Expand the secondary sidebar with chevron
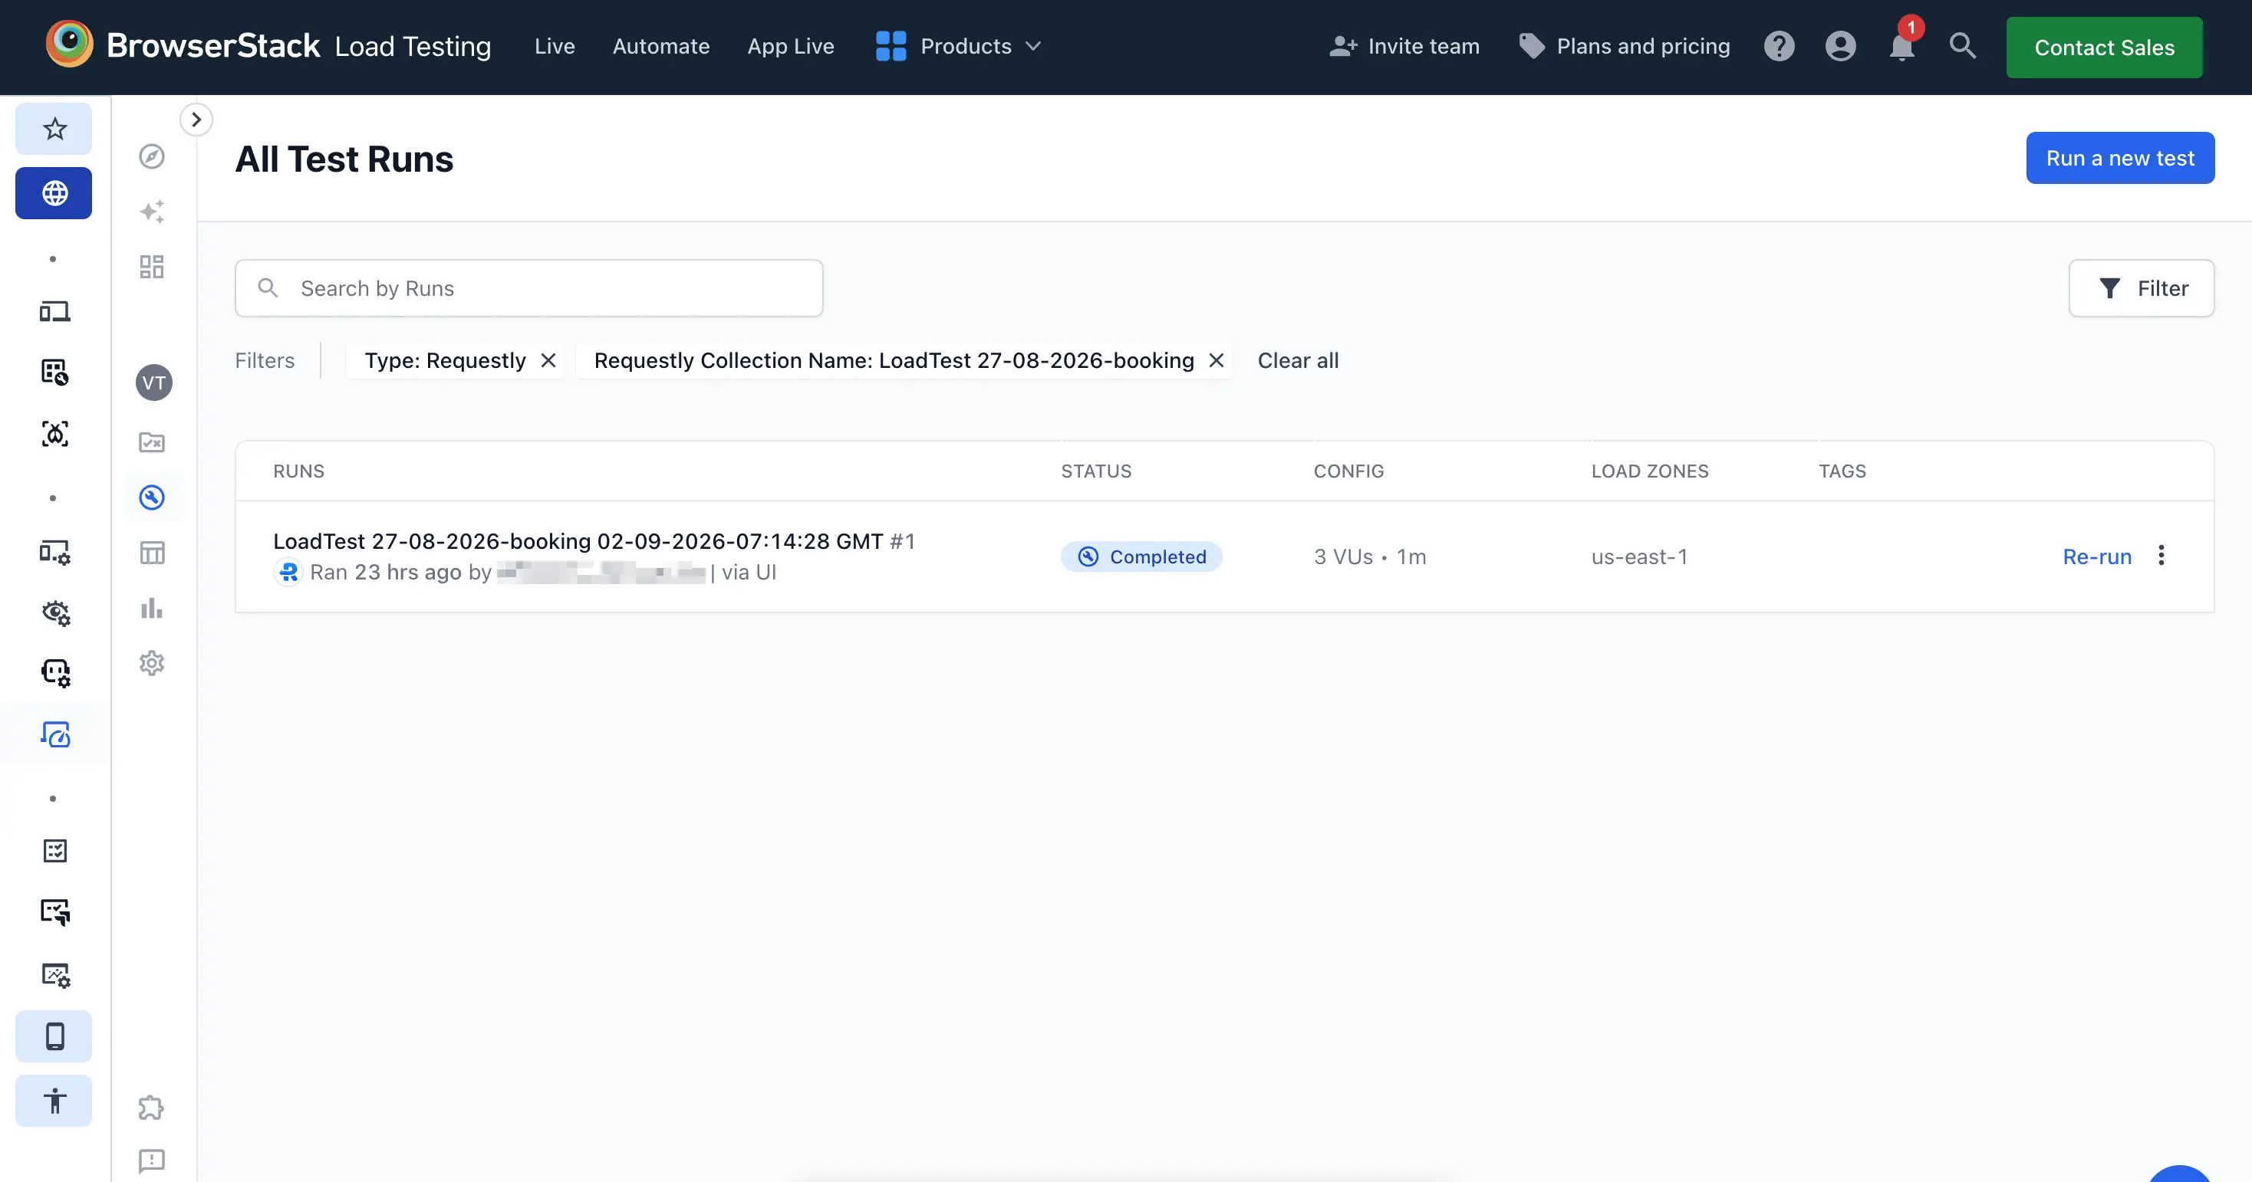 pyautogui.click(x=196, y=120)
